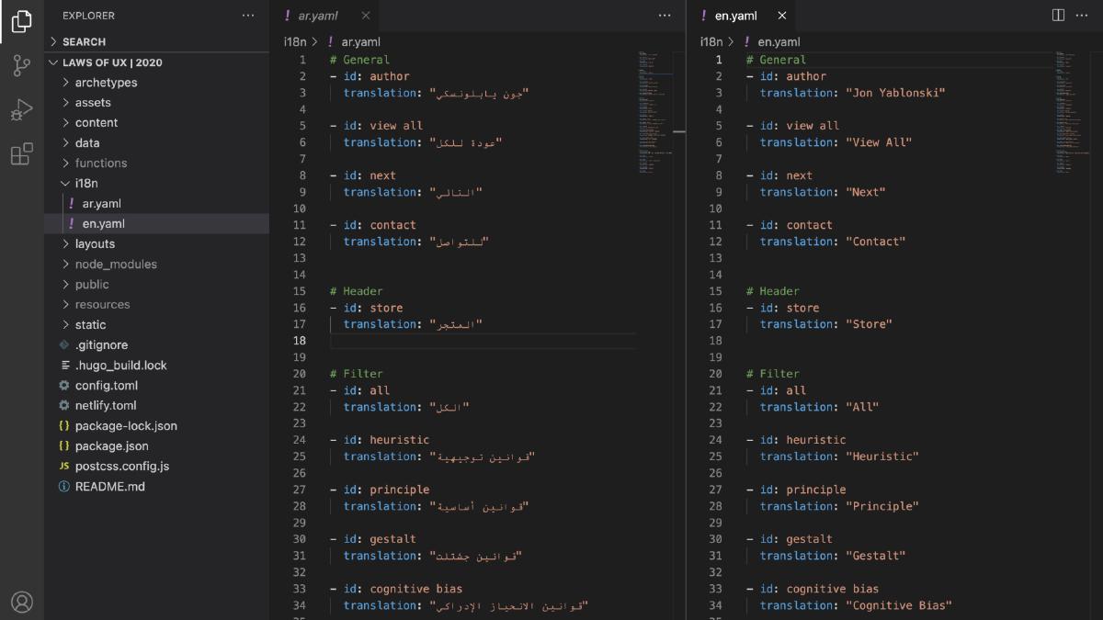The width and height of the screenshot is (1103, 620).
Task: Split the en.yaml editor
Action: 1058,16
